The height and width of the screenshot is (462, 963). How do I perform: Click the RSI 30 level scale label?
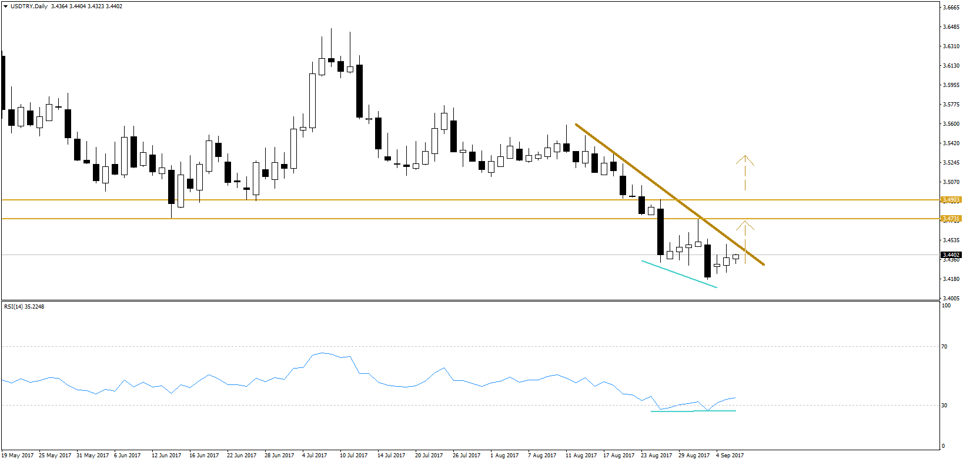944,405
